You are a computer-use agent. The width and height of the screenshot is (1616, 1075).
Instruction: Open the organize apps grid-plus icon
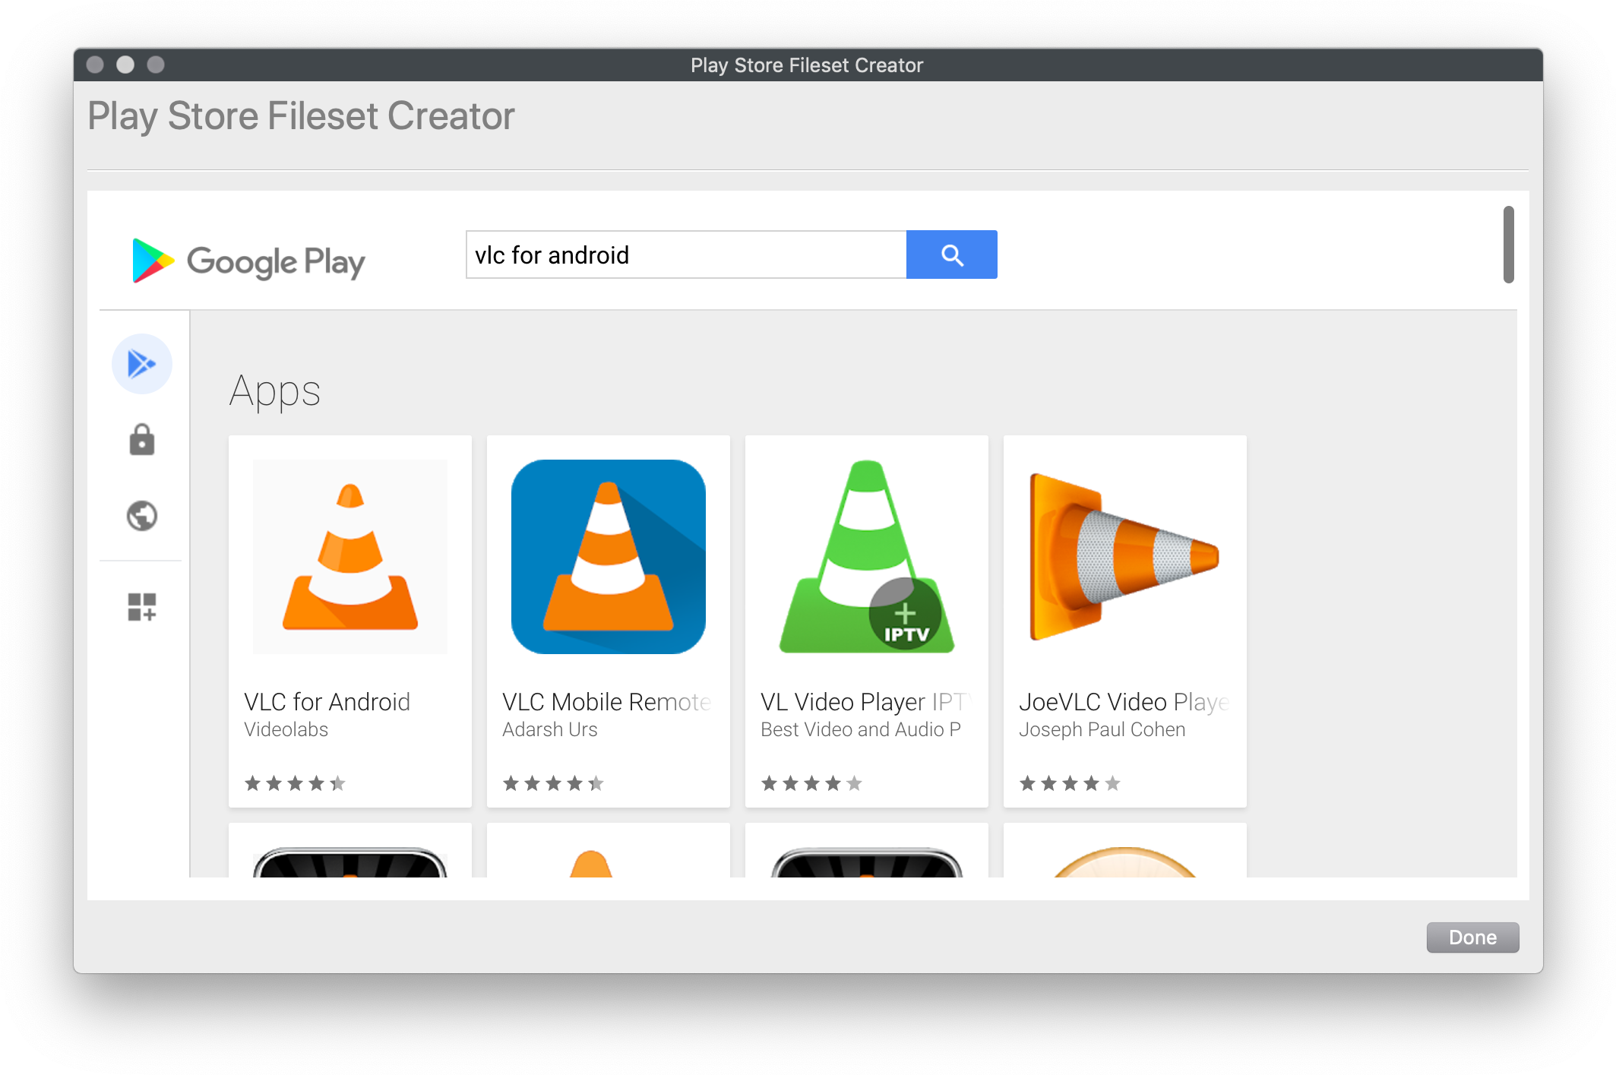point(142,607)
